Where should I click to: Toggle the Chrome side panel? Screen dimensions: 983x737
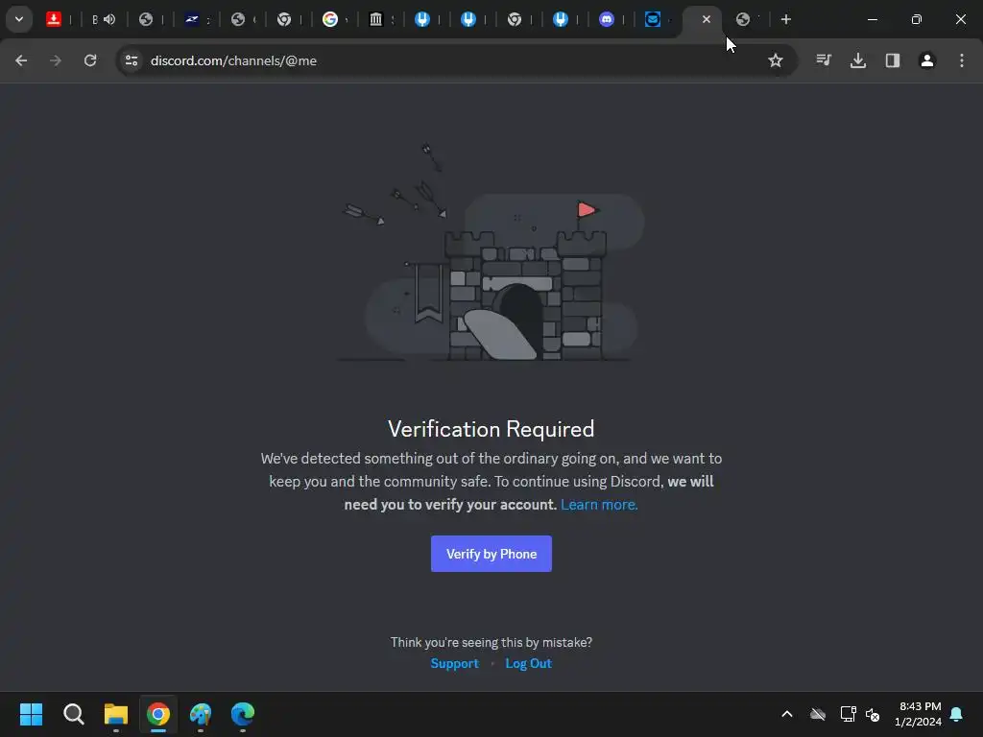click(893, 60)
